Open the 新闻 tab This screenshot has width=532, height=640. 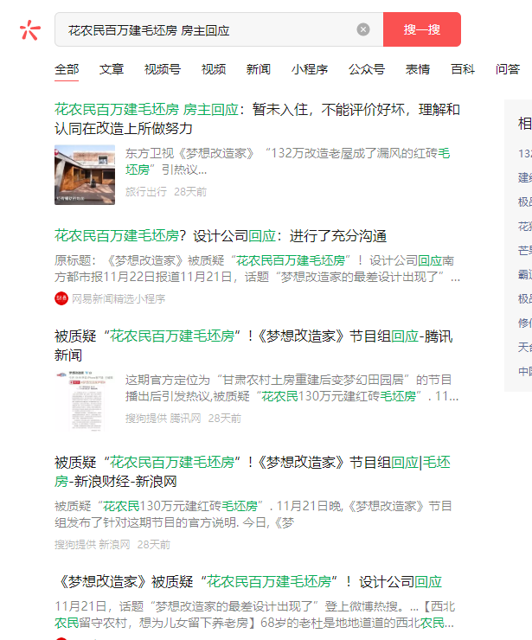[259, 69]
